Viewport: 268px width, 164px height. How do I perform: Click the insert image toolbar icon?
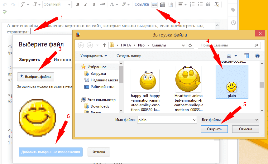coord(155,4)
